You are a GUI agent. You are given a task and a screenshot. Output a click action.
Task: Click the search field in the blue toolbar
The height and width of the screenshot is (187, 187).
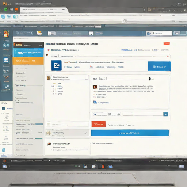[x=159, y=33]
